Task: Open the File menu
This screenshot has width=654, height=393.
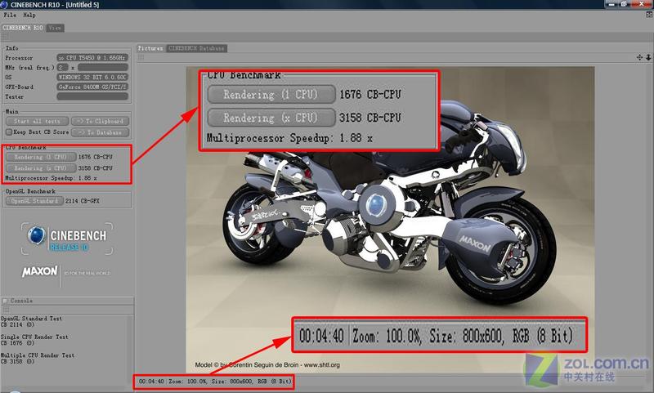Action: [x=10, y=15]
